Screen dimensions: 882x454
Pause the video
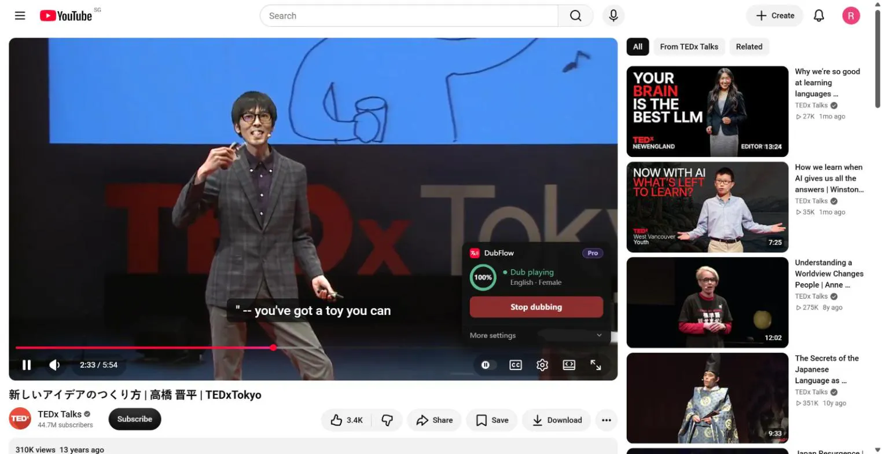(26, 365)
